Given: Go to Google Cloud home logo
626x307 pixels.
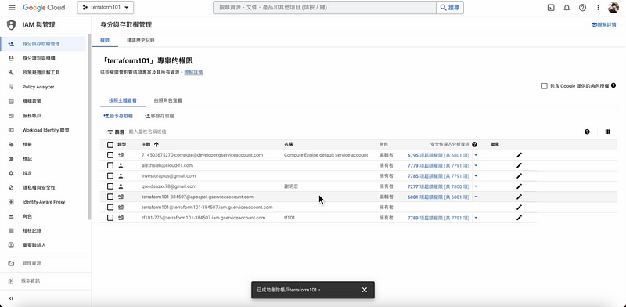Looking at the screenshot, I should click(x=44, y=8).
